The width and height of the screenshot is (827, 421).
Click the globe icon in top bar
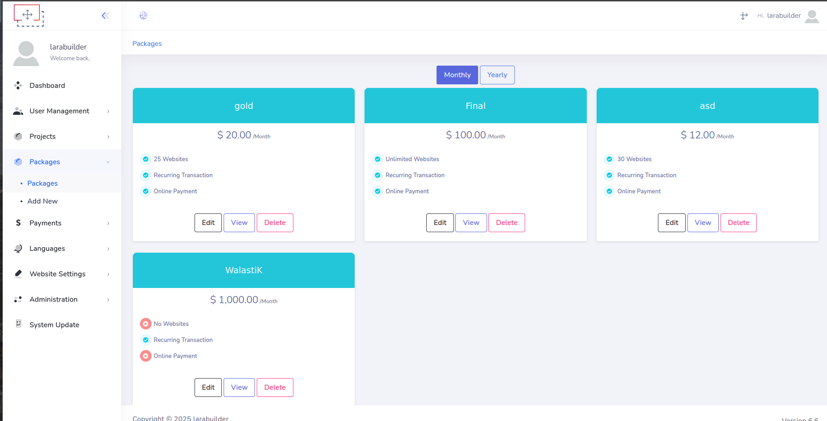(144, 16)
